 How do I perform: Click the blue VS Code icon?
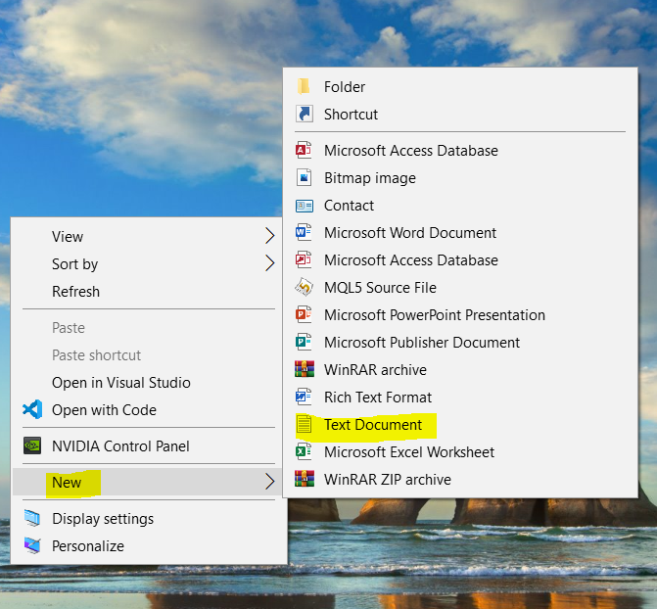coord(32,410)
